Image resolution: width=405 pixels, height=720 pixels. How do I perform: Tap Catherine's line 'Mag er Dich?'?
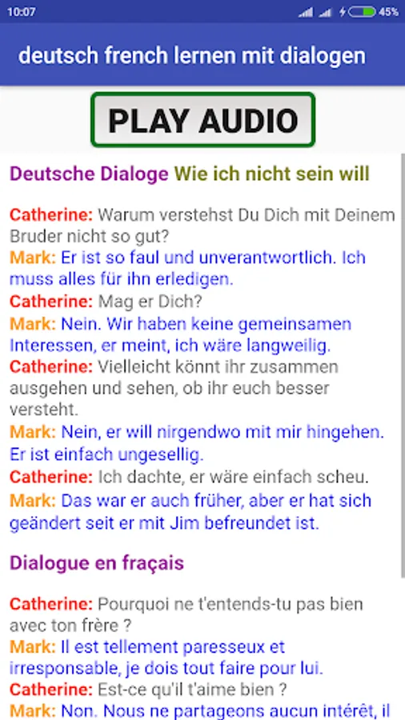(x=106, y=302)
